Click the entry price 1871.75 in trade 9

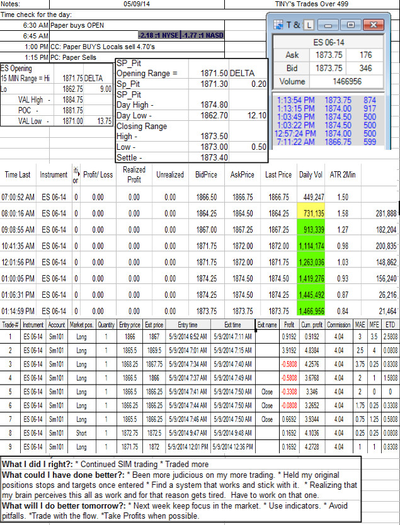point(130,447)
